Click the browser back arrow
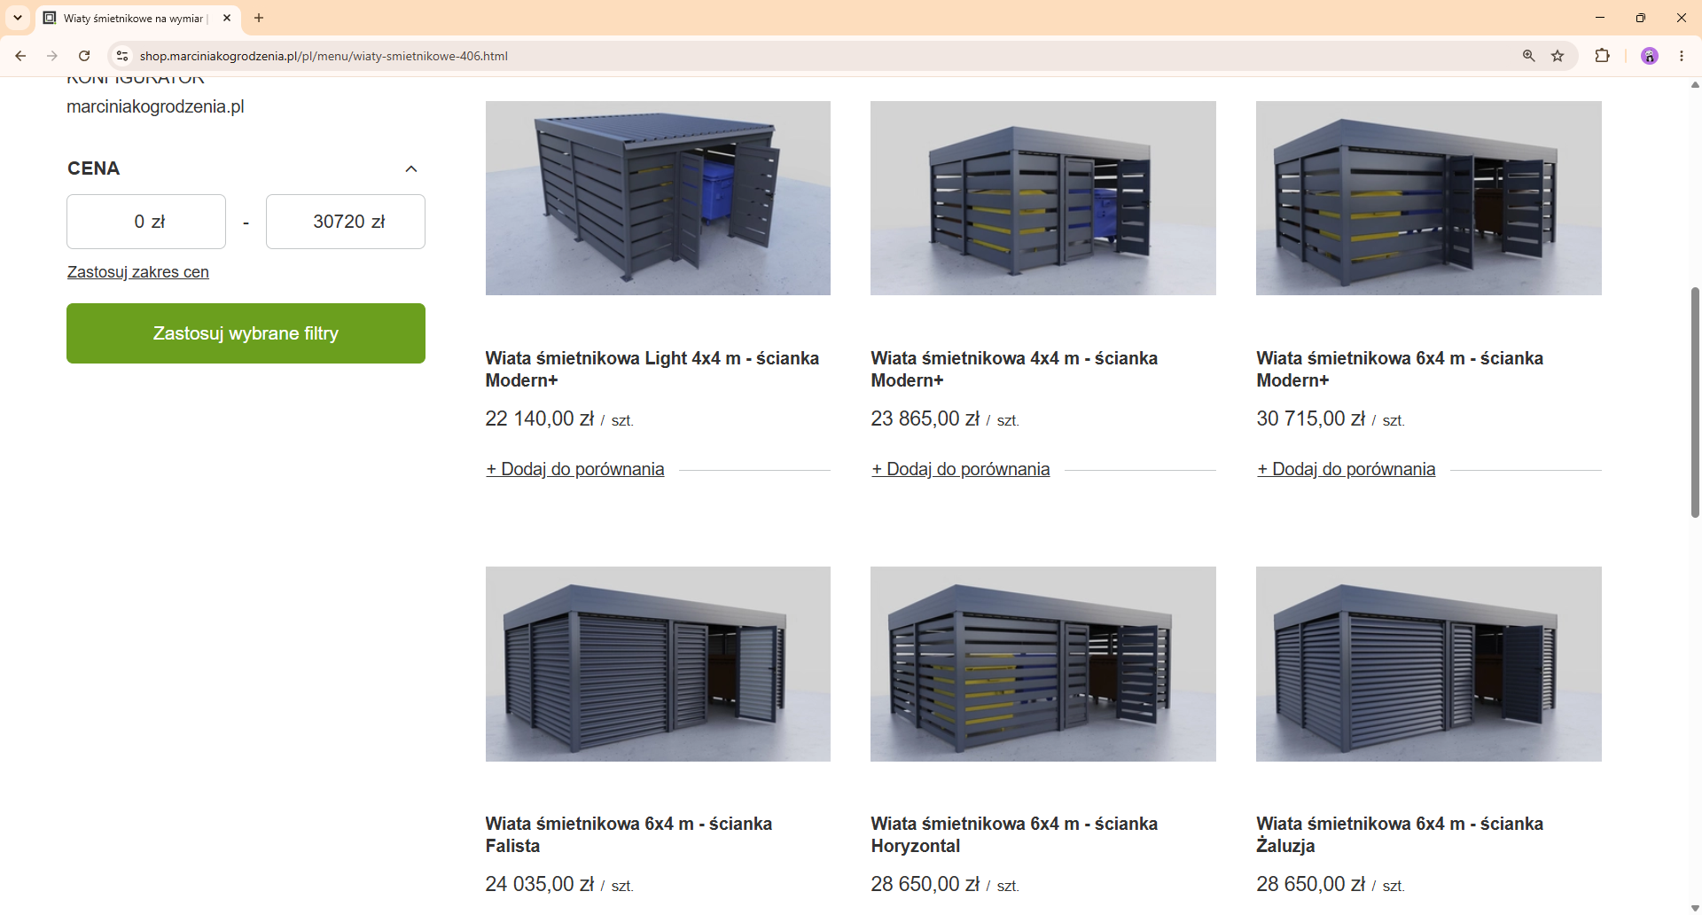The width and height of the screenshot is (1702, 915). click(20, 56)
